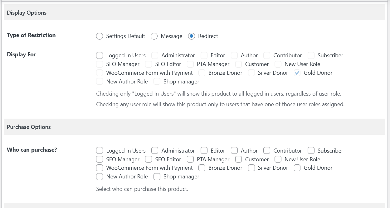The width and height of the screenshot is (390, 208).
Task: Check Author for Who can purchase
Action: point(234,151)
